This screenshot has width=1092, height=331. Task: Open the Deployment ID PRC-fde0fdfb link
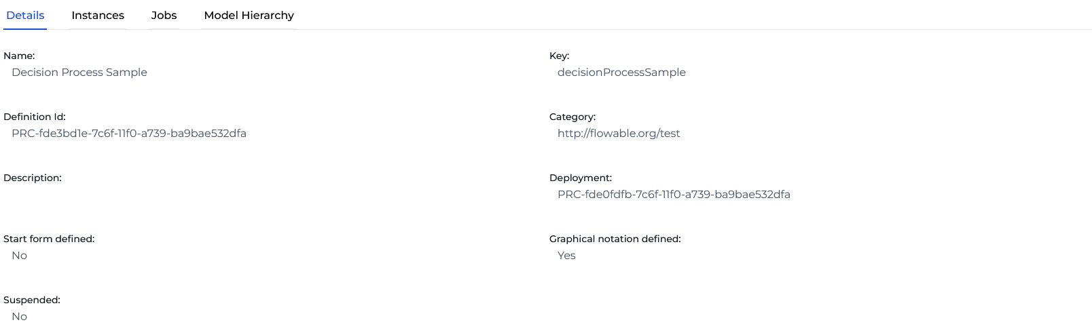[673, 195]
